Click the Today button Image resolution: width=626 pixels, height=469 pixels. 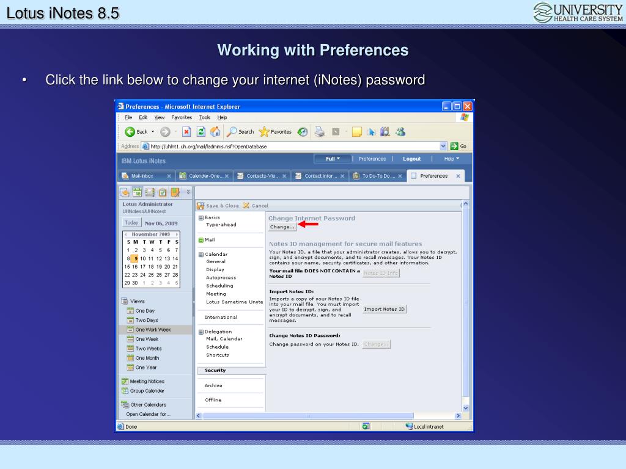coord(131,223)
